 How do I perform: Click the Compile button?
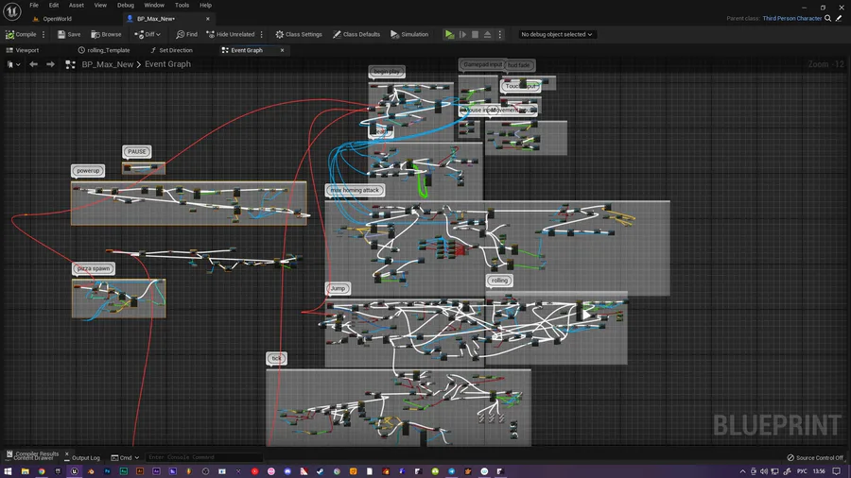point(21,34)
